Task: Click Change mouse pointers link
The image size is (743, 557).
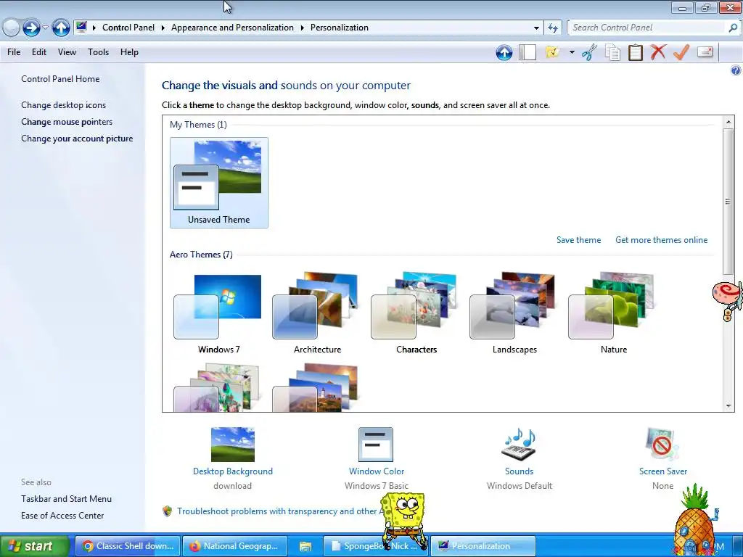Action: (67, 122)
